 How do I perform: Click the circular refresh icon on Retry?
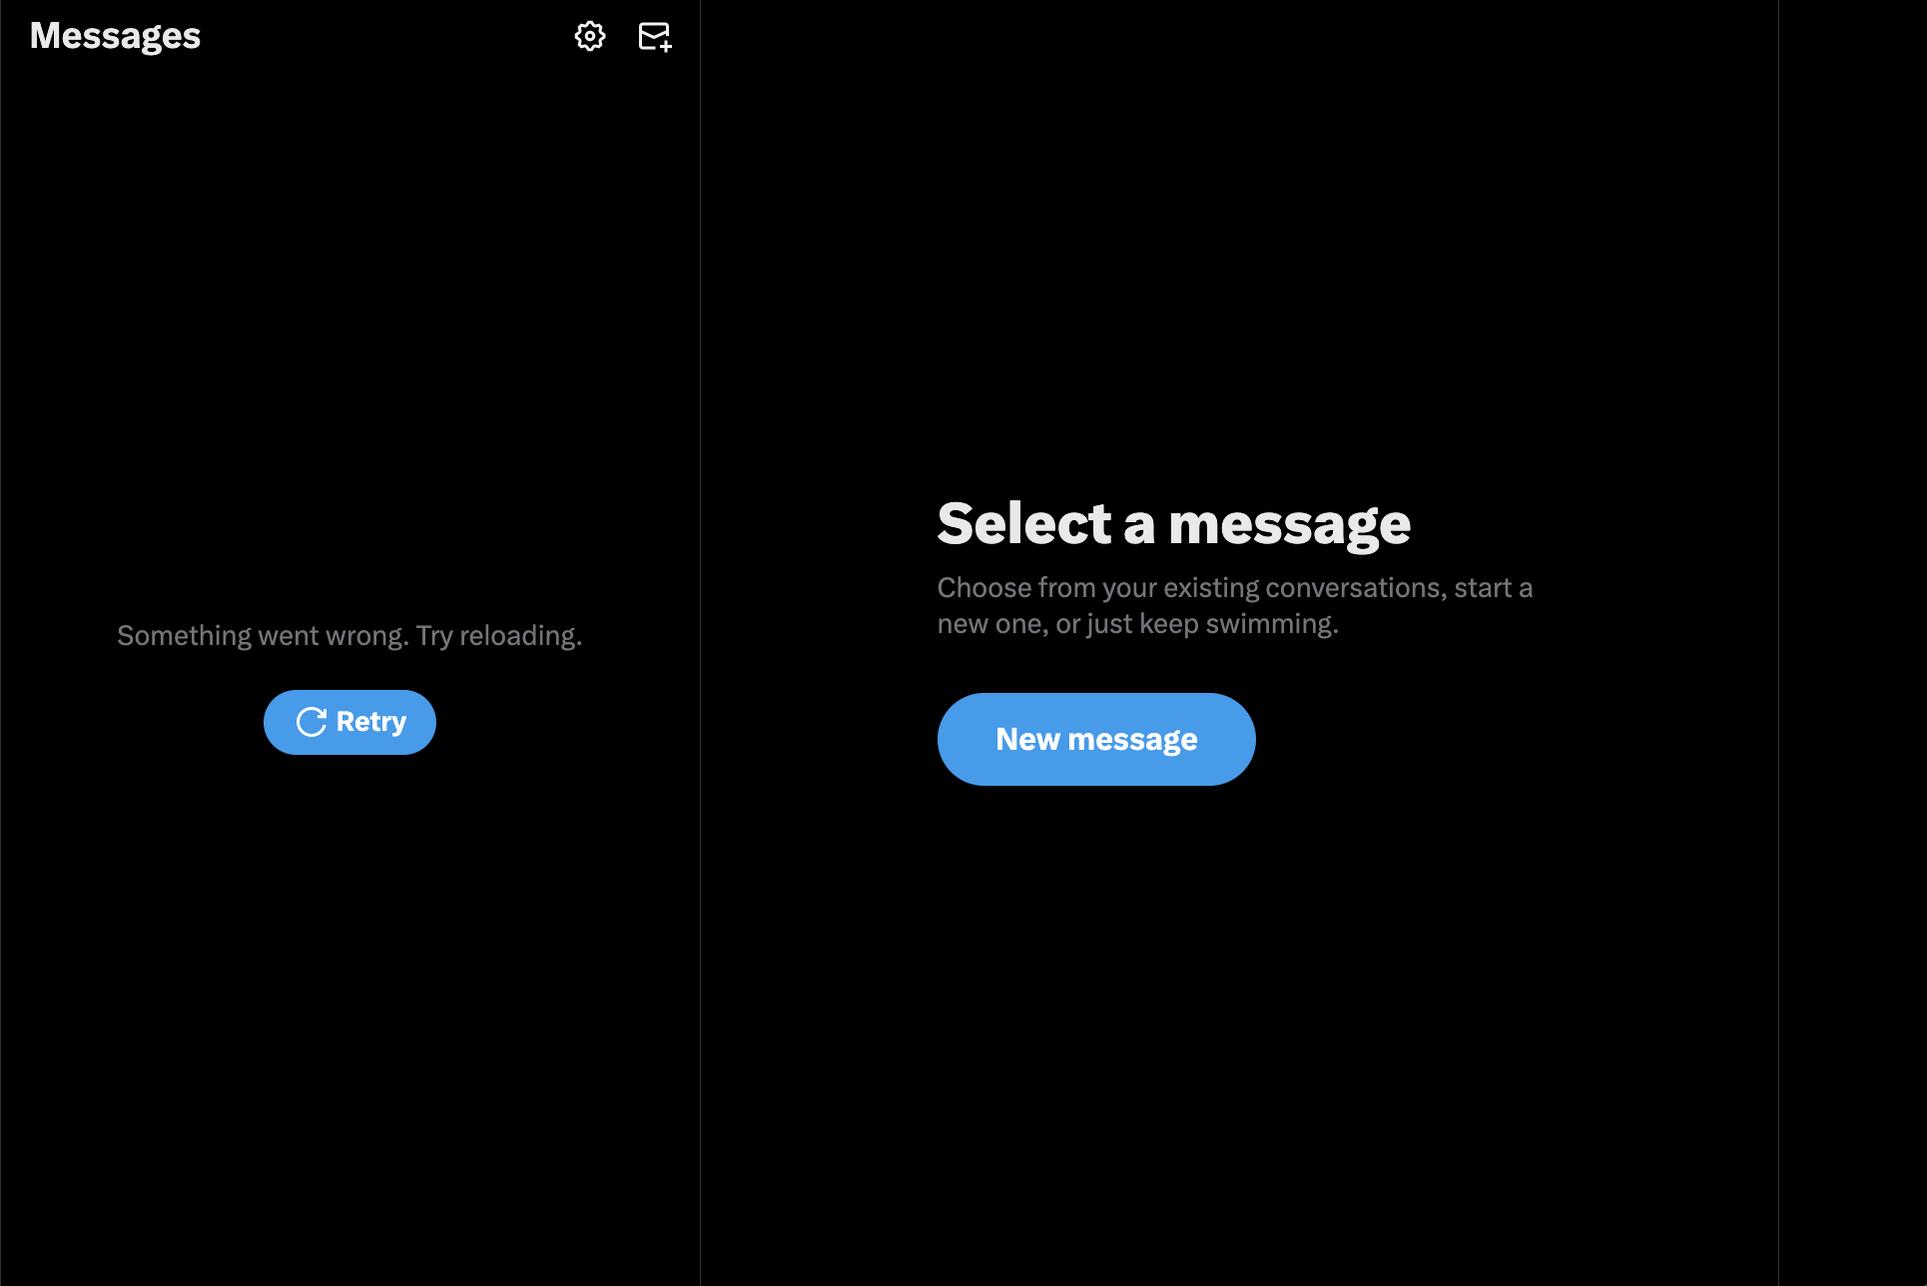pos(308,723)
